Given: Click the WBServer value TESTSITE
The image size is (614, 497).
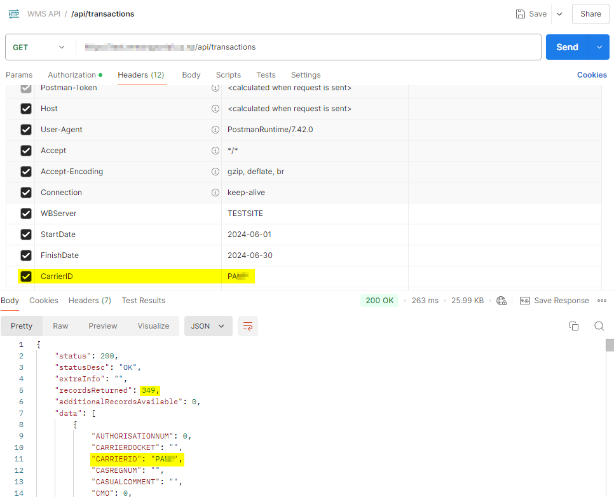Looking at the screenshot, I should 245,214.
